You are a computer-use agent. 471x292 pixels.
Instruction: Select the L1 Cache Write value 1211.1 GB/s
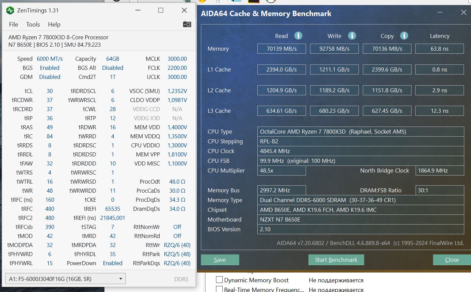tap(334, 69)
